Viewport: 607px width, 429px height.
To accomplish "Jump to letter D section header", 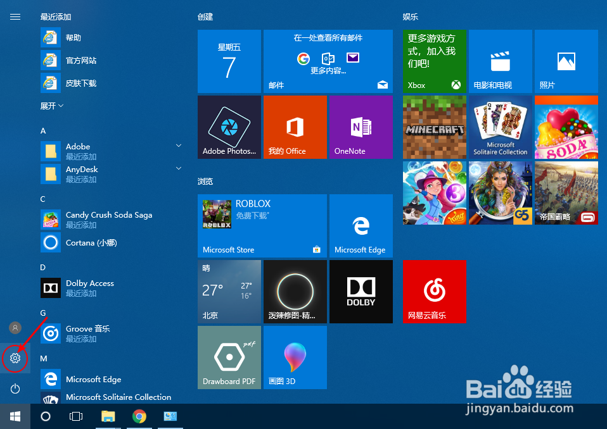I will 43,268.
